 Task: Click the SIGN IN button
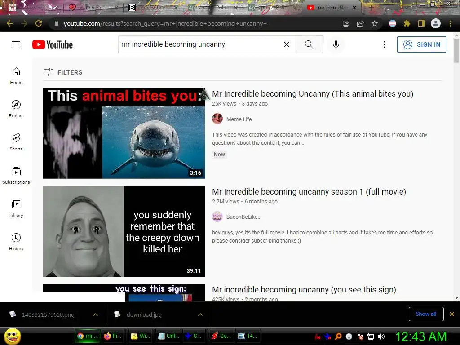click(x=421, y=44)
